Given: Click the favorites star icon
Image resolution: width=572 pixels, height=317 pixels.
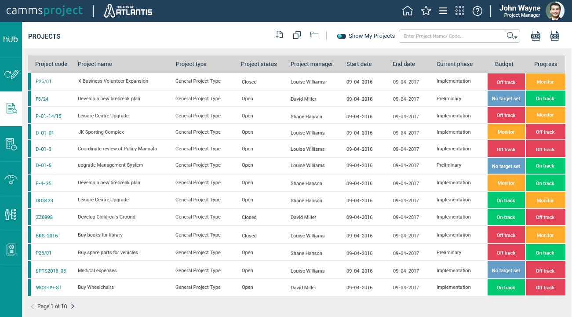Looking at the screenshot, I should [426, 11].
